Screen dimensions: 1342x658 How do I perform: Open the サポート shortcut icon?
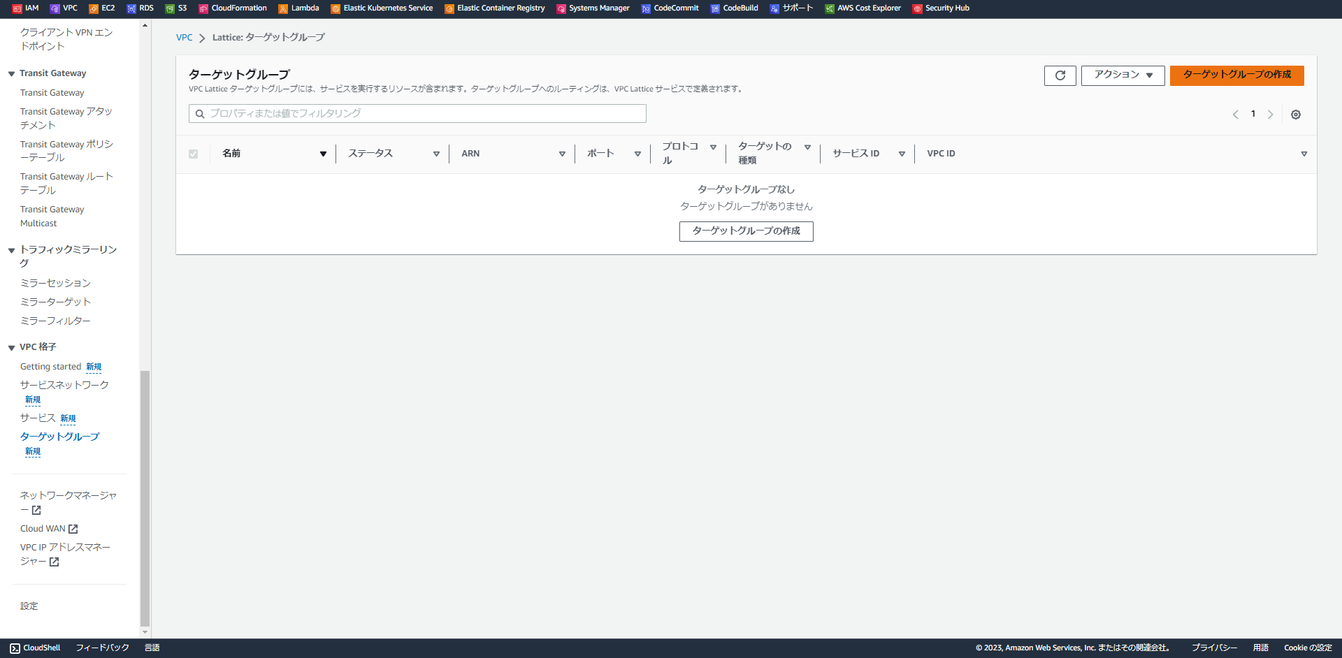(774, 8)
